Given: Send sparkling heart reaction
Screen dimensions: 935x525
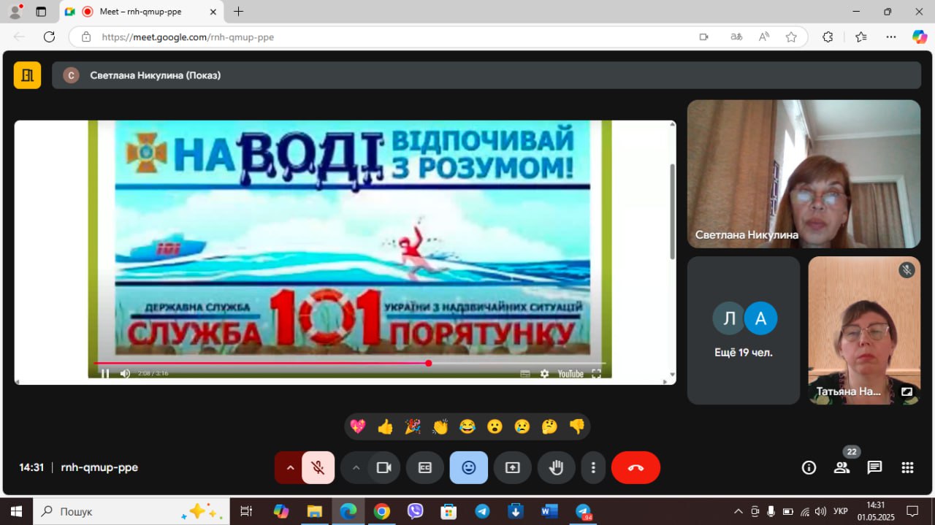Looking at the screenshot, I should click(x=358, y=426).
